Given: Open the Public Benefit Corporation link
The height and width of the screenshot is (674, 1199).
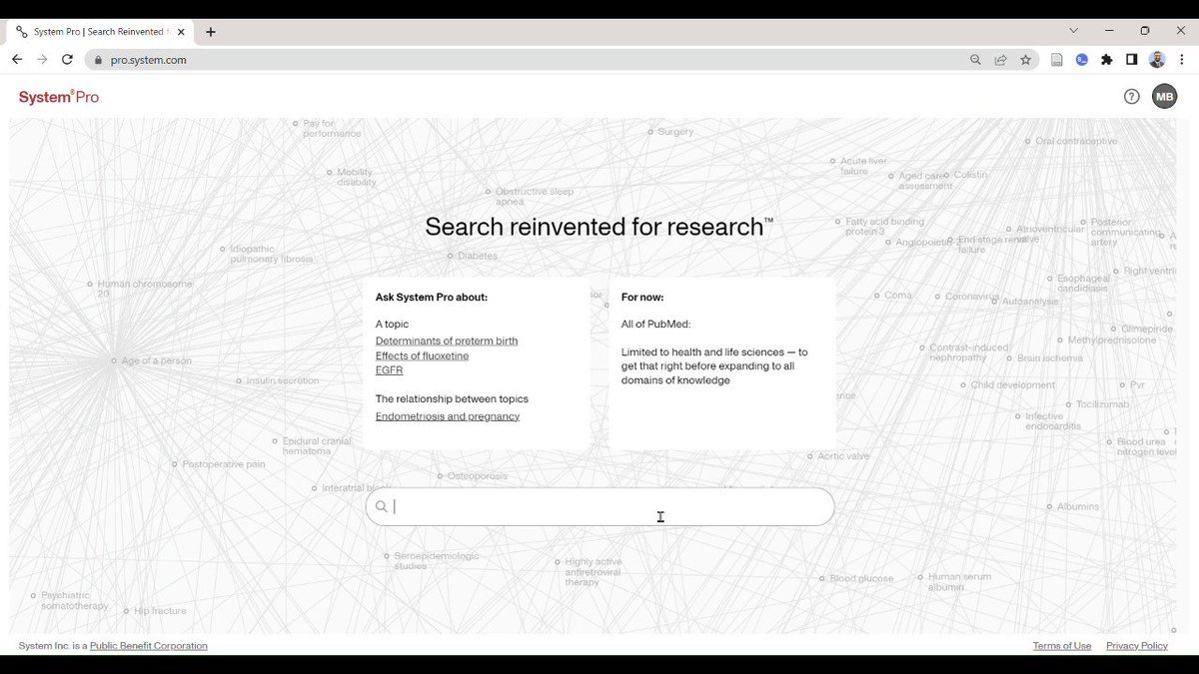Looking at the screenshot, I should click(149, 646).
